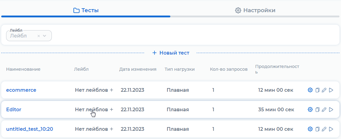Screen dimensions: 341x139
Task: Clear the Лейбл filter with x
Action: point(39,36)
